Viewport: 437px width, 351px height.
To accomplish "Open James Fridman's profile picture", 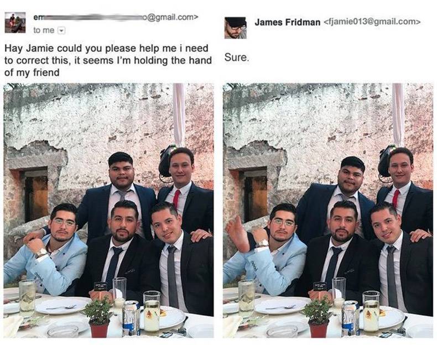I will 235,28.
